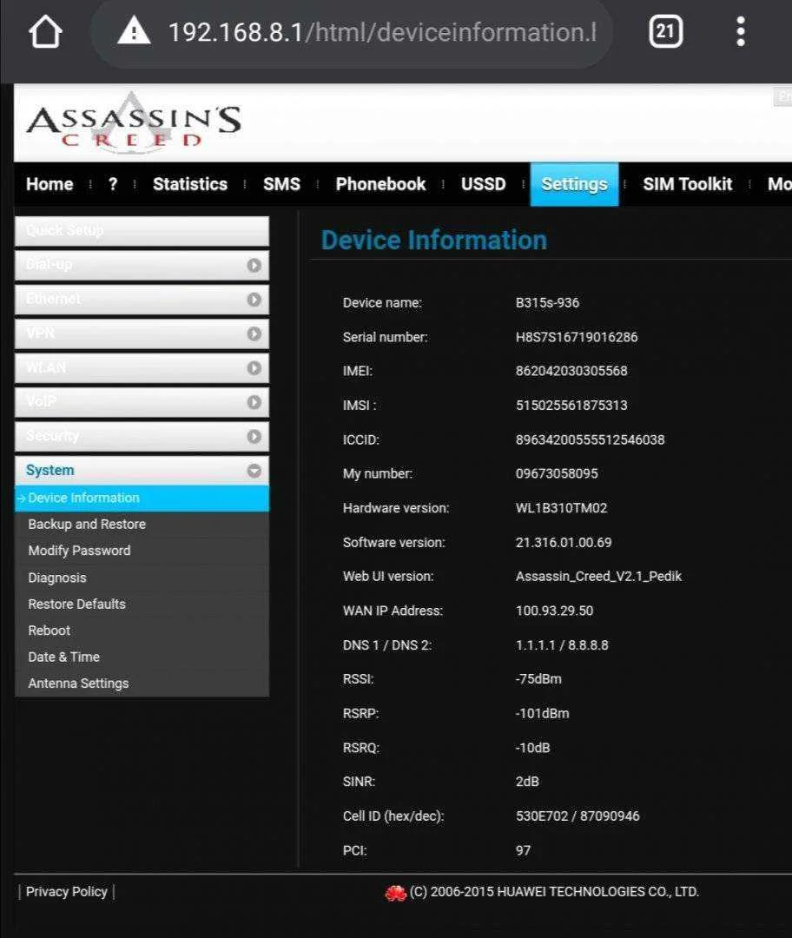Viewport: 792px width, 938px height.
Task: Open the Reboot page
Action: click(49, 631)
